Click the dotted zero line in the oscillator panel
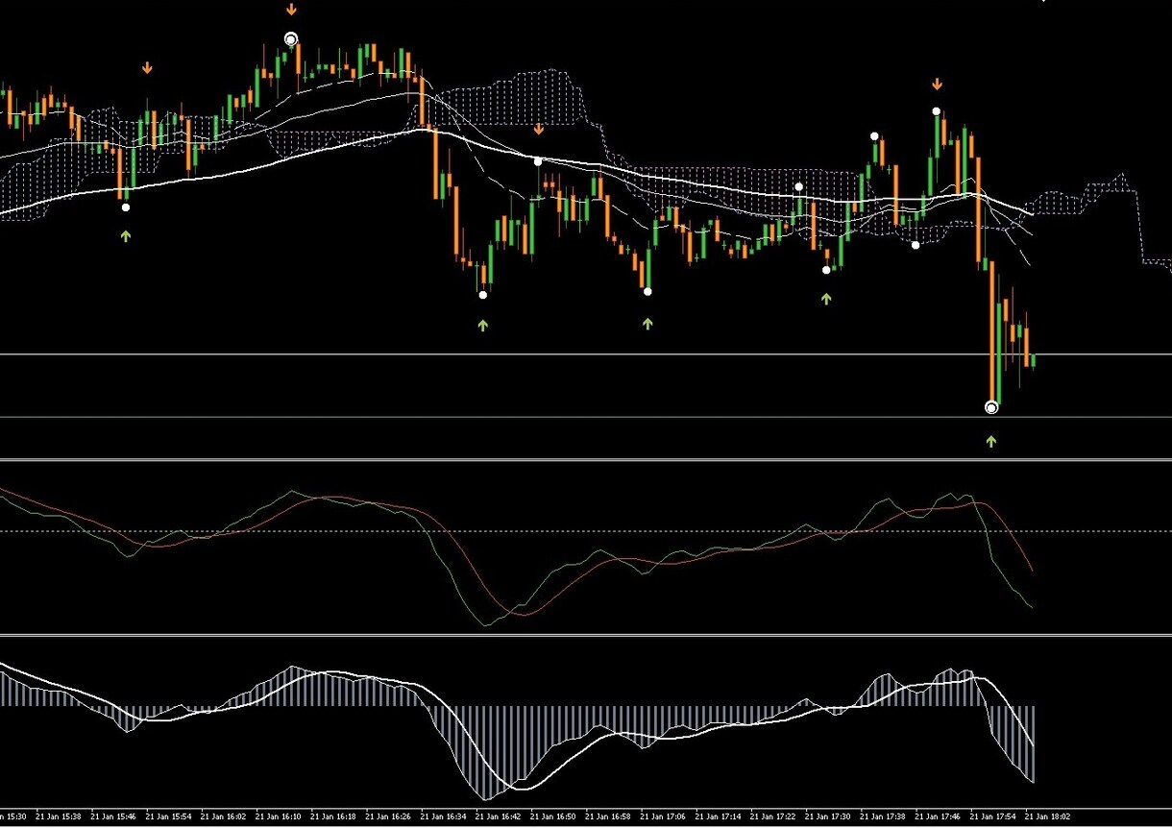1172x828 pixels. pos(586,531)
